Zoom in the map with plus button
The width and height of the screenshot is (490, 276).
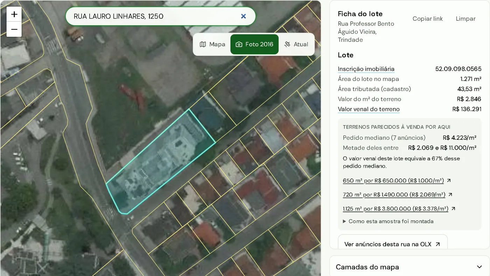pyautogui.click(x=14, y=14)
